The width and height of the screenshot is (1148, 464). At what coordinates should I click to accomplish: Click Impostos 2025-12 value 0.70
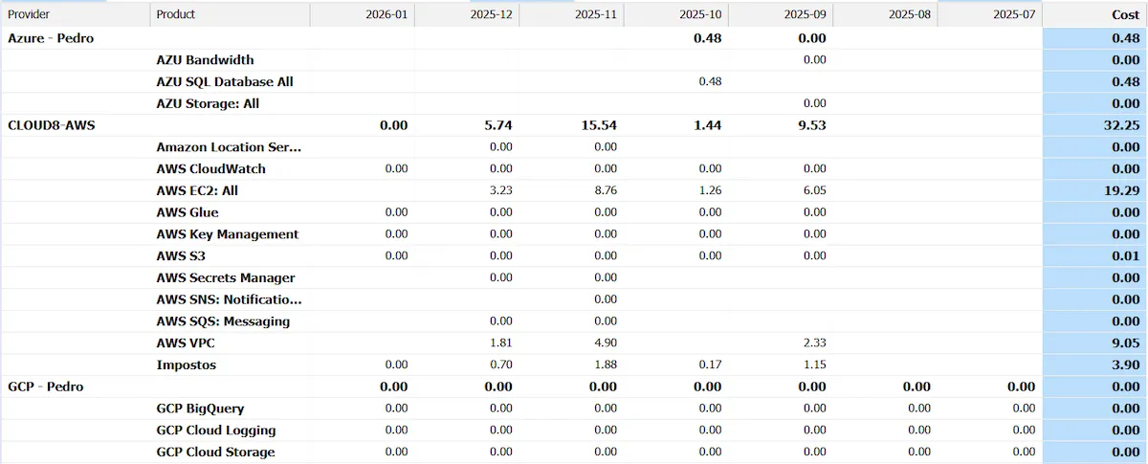point(501,365)
